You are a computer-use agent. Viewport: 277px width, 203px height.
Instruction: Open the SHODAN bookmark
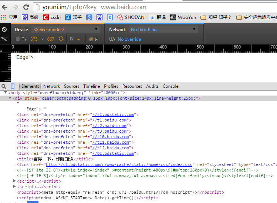pos(131,17)
